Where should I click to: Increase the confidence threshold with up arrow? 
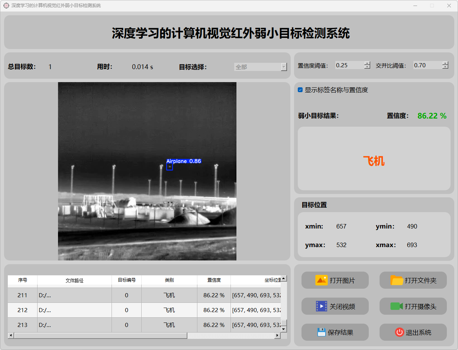pos(367,63)
